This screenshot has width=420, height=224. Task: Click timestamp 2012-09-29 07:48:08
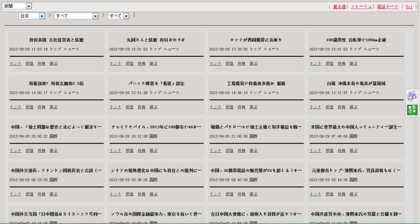[x=328, y=137]
